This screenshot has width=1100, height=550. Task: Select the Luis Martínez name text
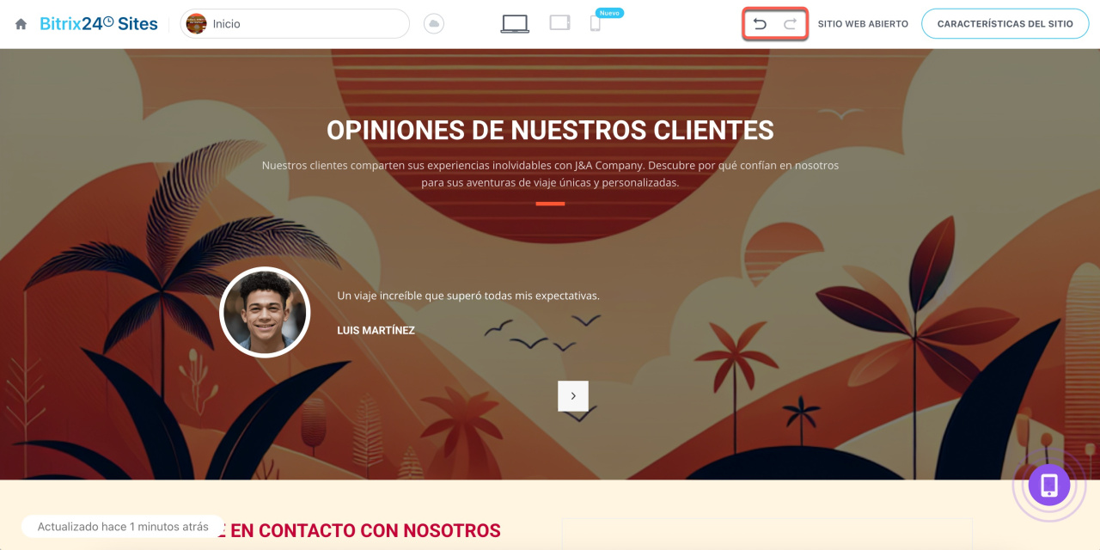pyautogui.click(x=376, y=330)
